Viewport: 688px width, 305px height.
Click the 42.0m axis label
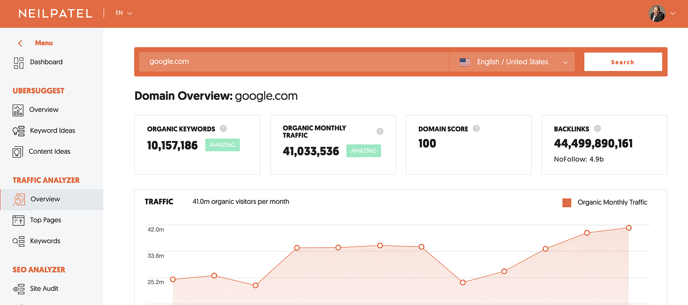(x=155, y=229)
